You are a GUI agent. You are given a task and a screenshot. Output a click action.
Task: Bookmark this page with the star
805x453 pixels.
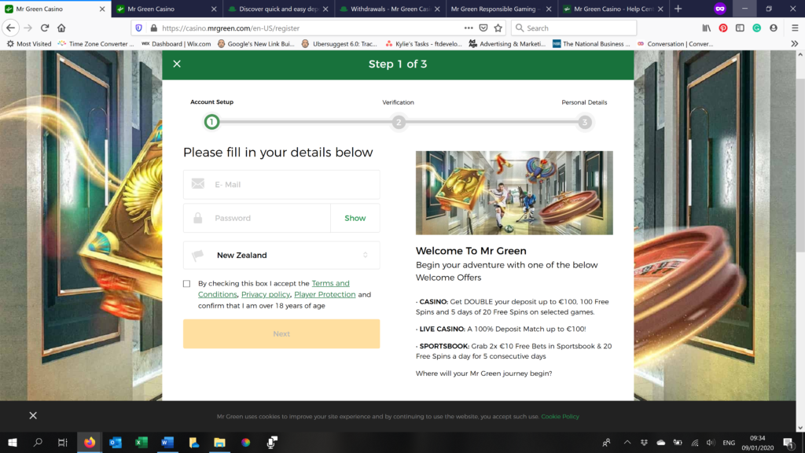click(498, 28)
